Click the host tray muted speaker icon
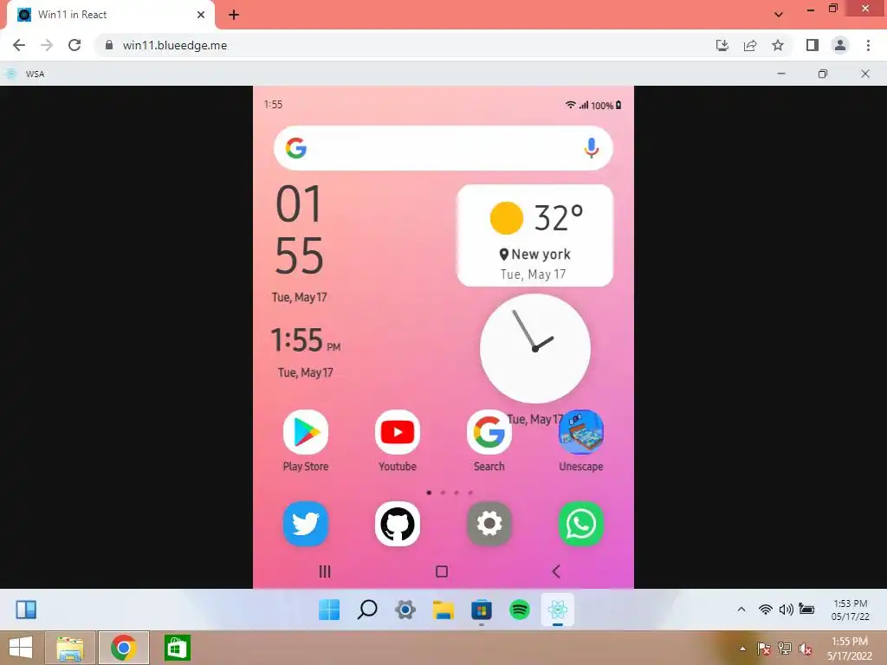The height and width of the screenshot is (665, 887). pyautogui.click(x=806, y=649)
